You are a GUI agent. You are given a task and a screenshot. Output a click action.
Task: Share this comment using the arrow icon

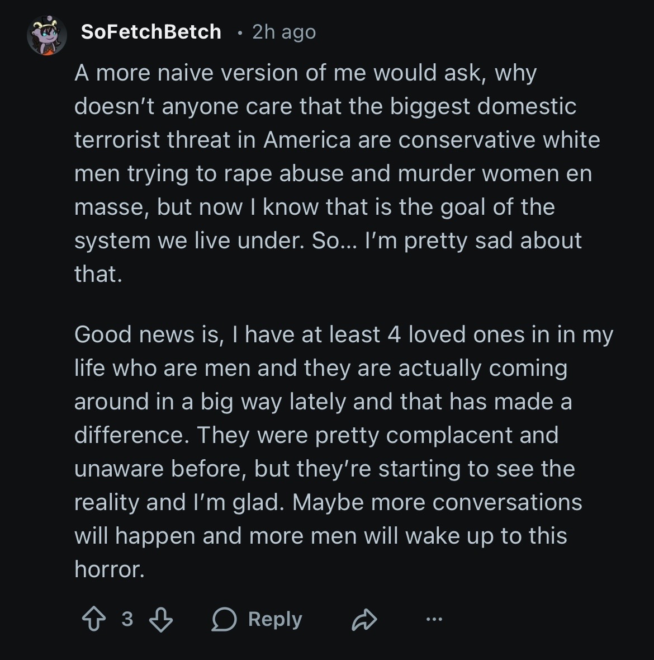(x=364, y=619)
